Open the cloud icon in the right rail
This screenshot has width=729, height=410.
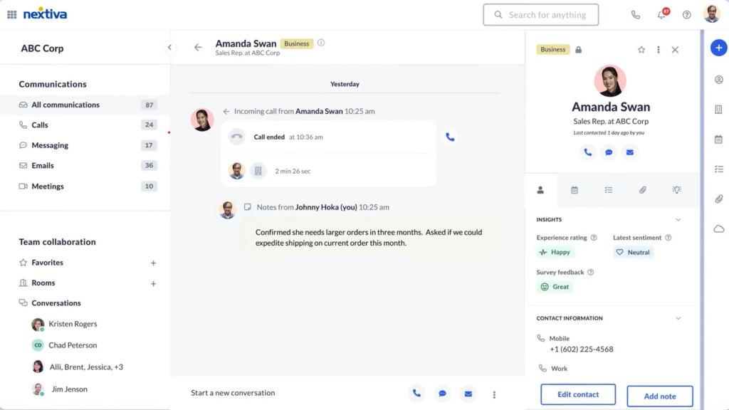[718, 228]
